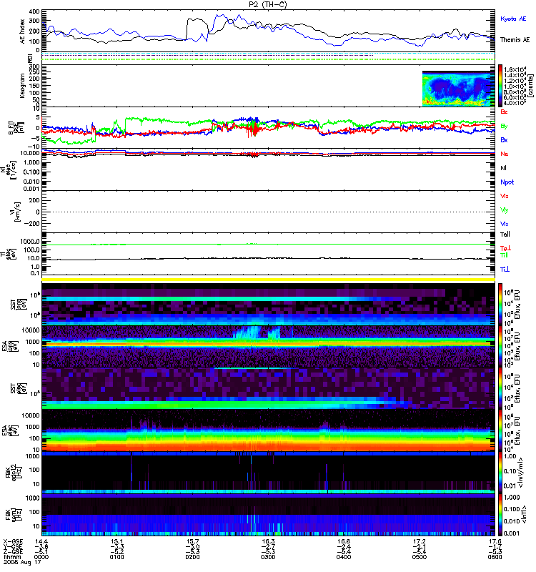This screenshot has height=572, width=536.
Task: Click the FBK edc12 mV/m color bar
Action: point(500,473)
